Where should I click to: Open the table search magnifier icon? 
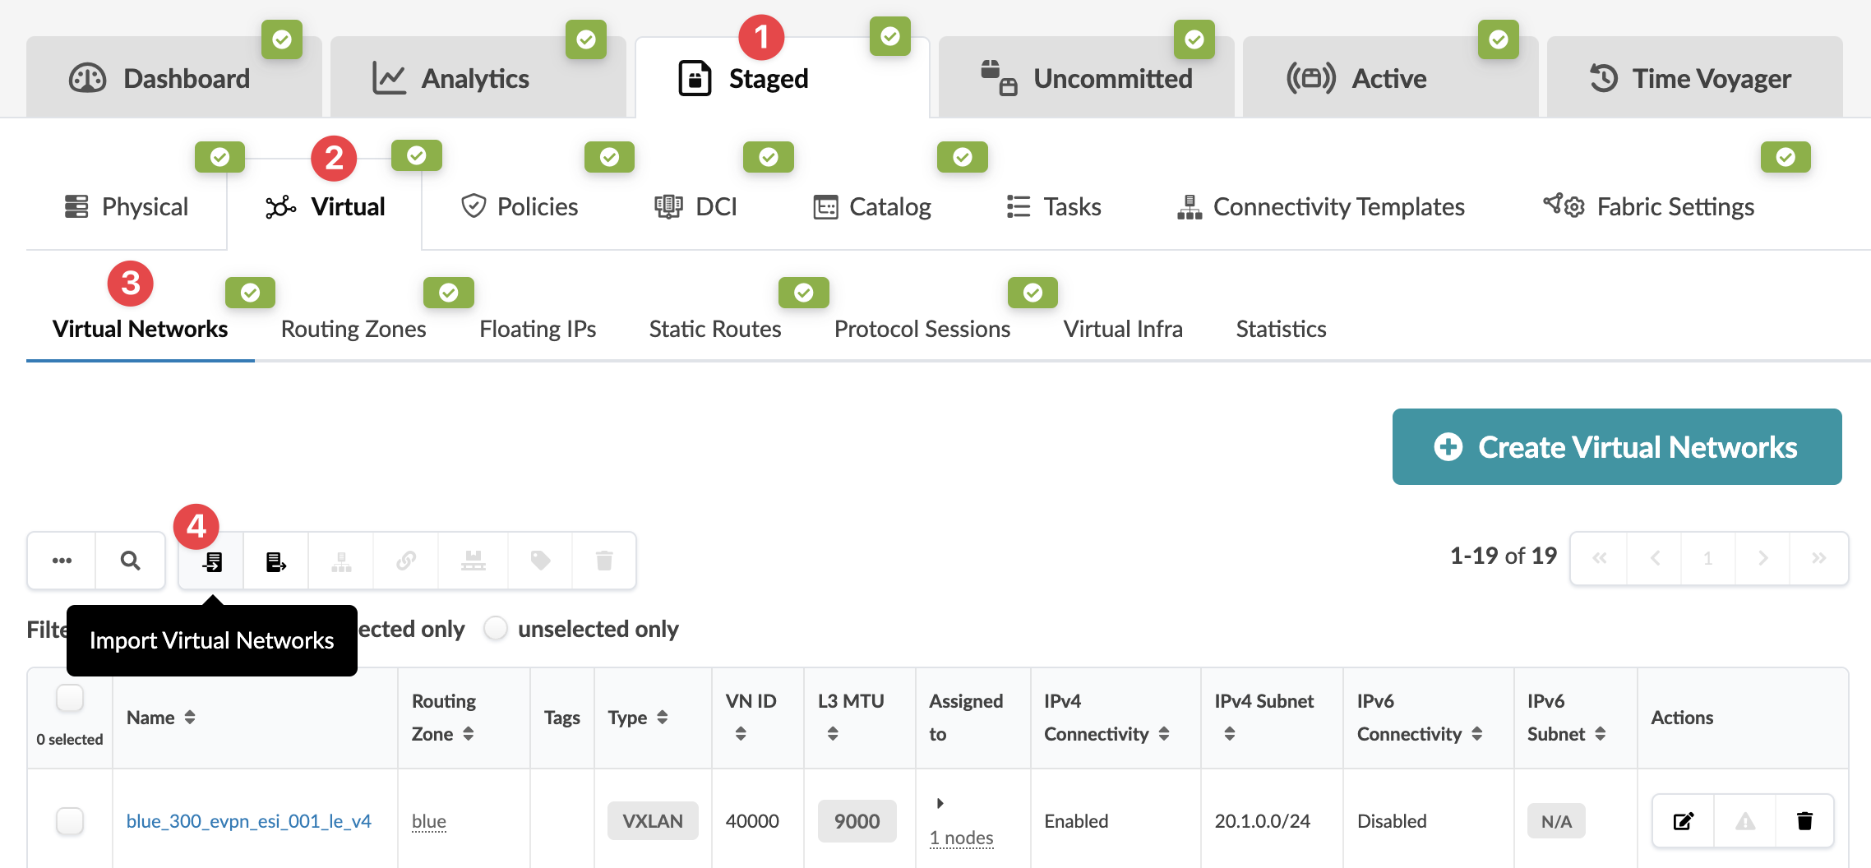[x=130, y=561]
